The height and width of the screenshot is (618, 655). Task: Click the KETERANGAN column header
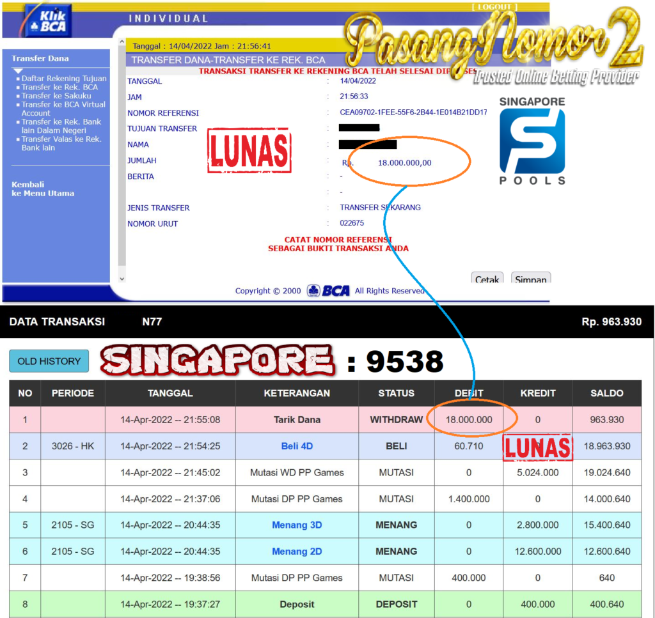click(297, 393)
